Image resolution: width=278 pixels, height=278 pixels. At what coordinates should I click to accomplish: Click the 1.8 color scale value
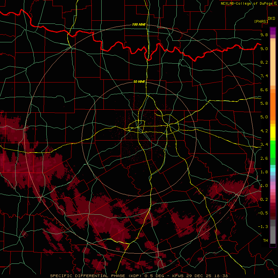(264, 172)
